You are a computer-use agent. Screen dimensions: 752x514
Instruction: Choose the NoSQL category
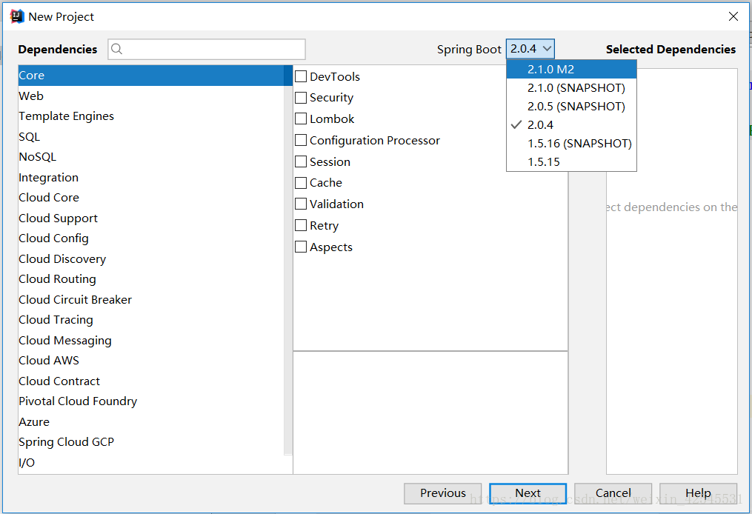151,157
